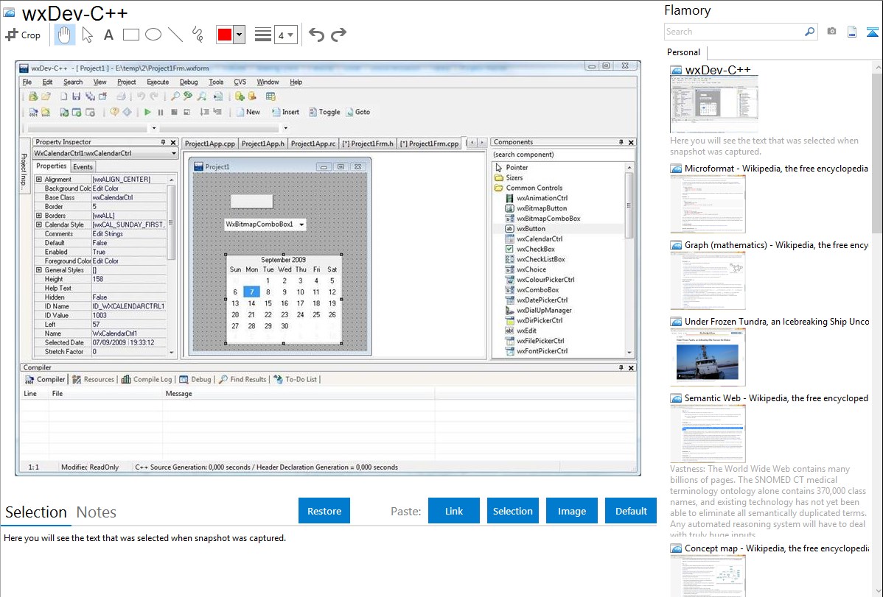Open the Common Controls folder

[534, 188]
